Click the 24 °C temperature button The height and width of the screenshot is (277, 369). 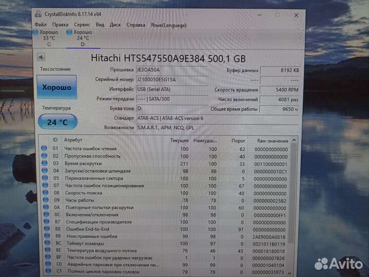[57, 122]
